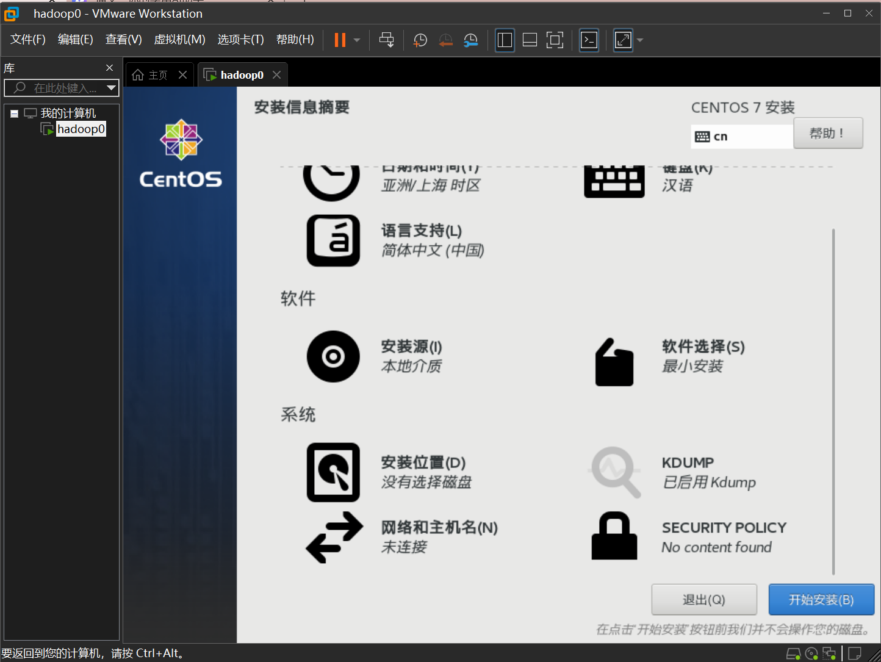
Task: Click the hard disk status bar icon
Action: (793, 654)
